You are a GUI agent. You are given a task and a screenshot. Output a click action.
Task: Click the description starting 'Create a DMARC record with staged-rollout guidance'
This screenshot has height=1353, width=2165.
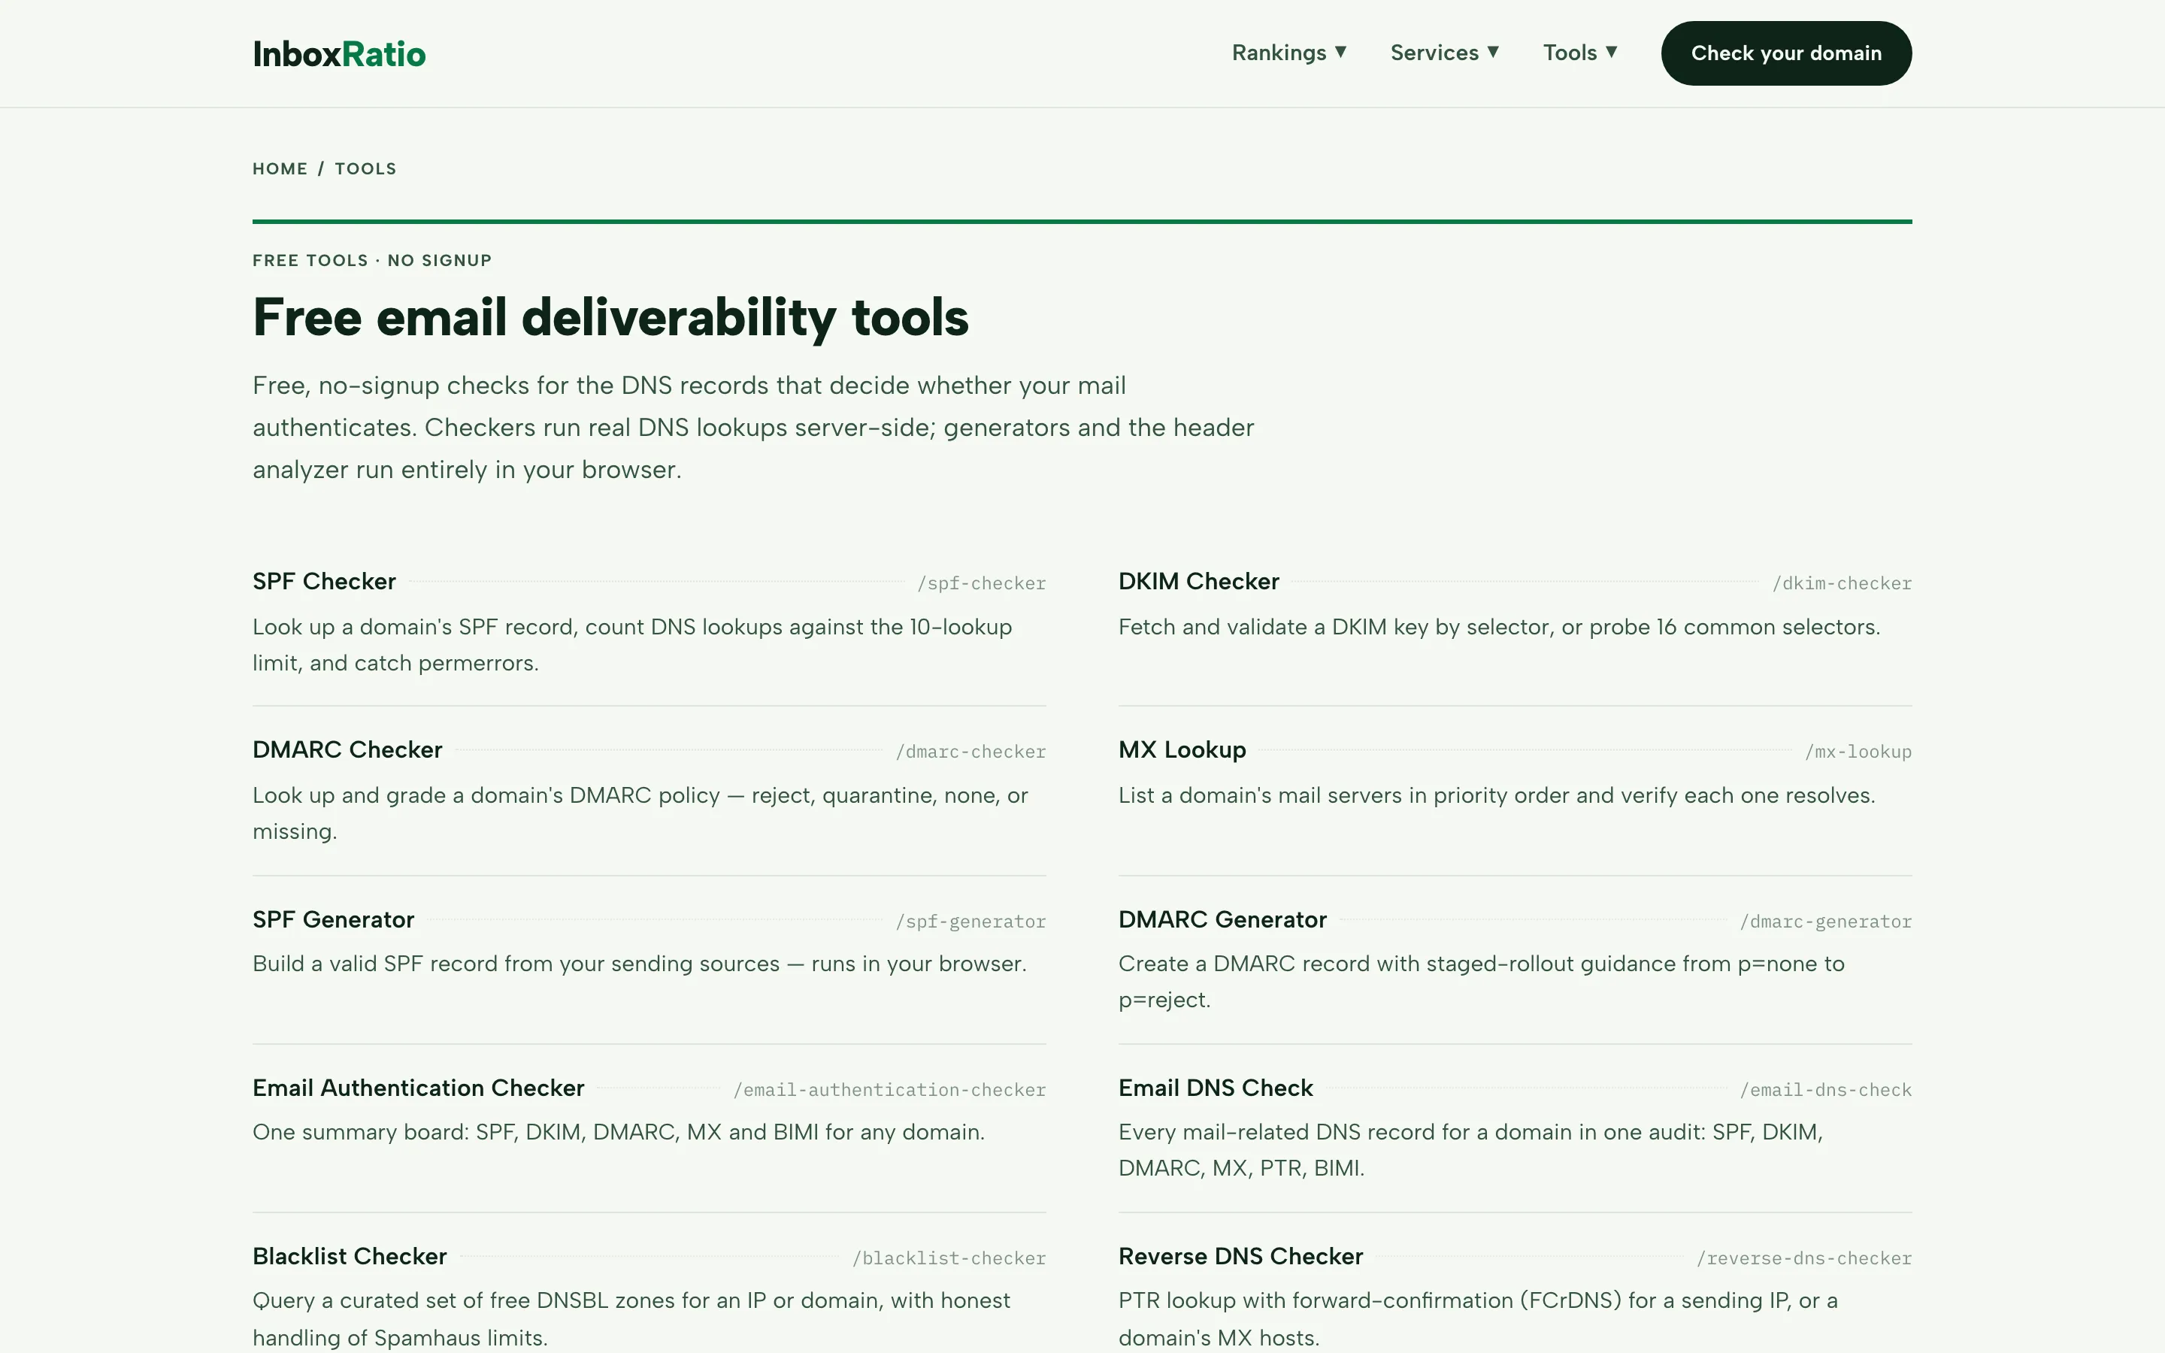(x=1482, y=982)
